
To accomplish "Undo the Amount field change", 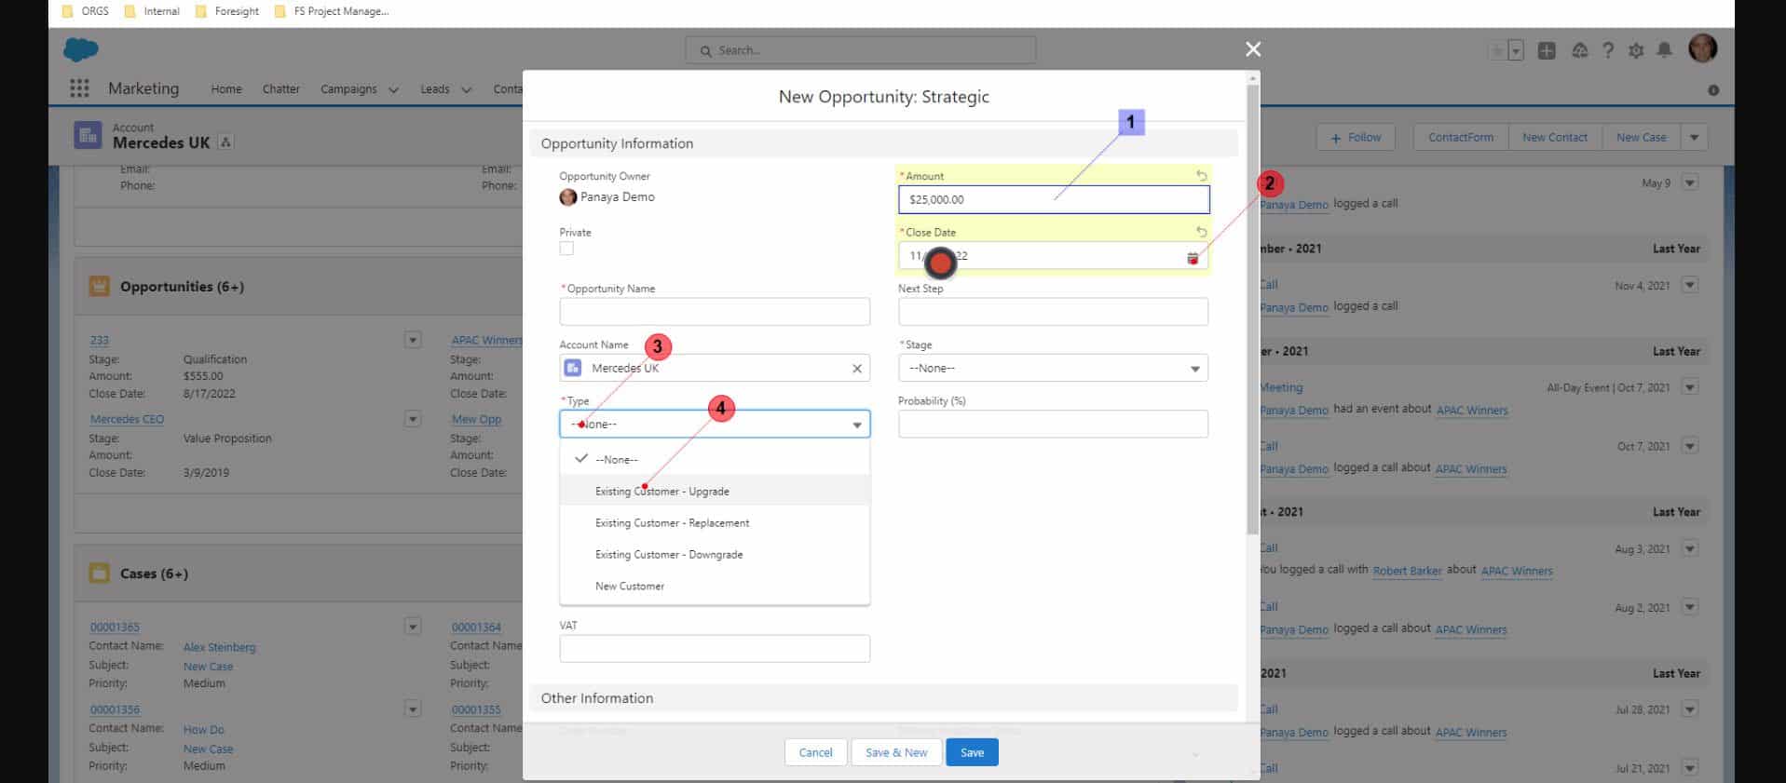I will 1201,176.
